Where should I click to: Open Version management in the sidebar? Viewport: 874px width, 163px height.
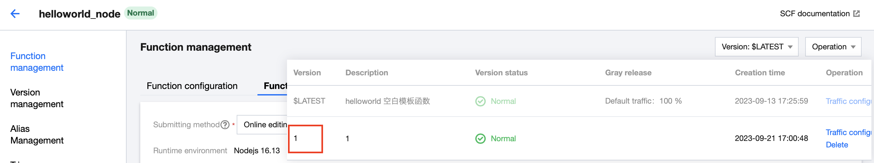pyautogui.click(x=37, y=98)
